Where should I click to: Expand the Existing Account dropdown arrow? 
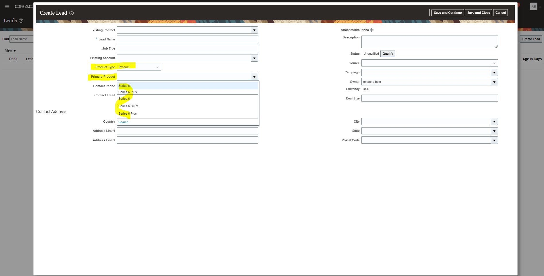click(254, 58)
